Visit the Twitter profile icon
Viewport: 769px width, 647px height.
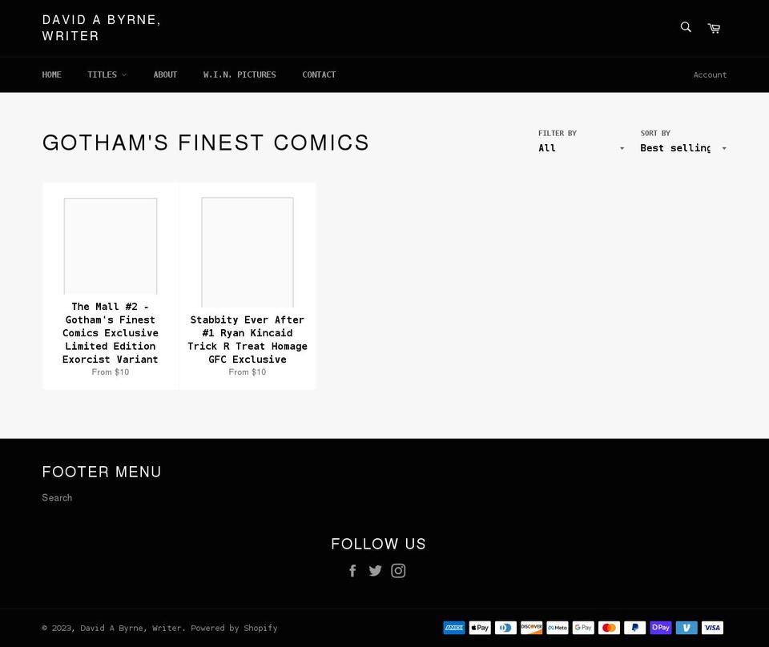(375, 571)
